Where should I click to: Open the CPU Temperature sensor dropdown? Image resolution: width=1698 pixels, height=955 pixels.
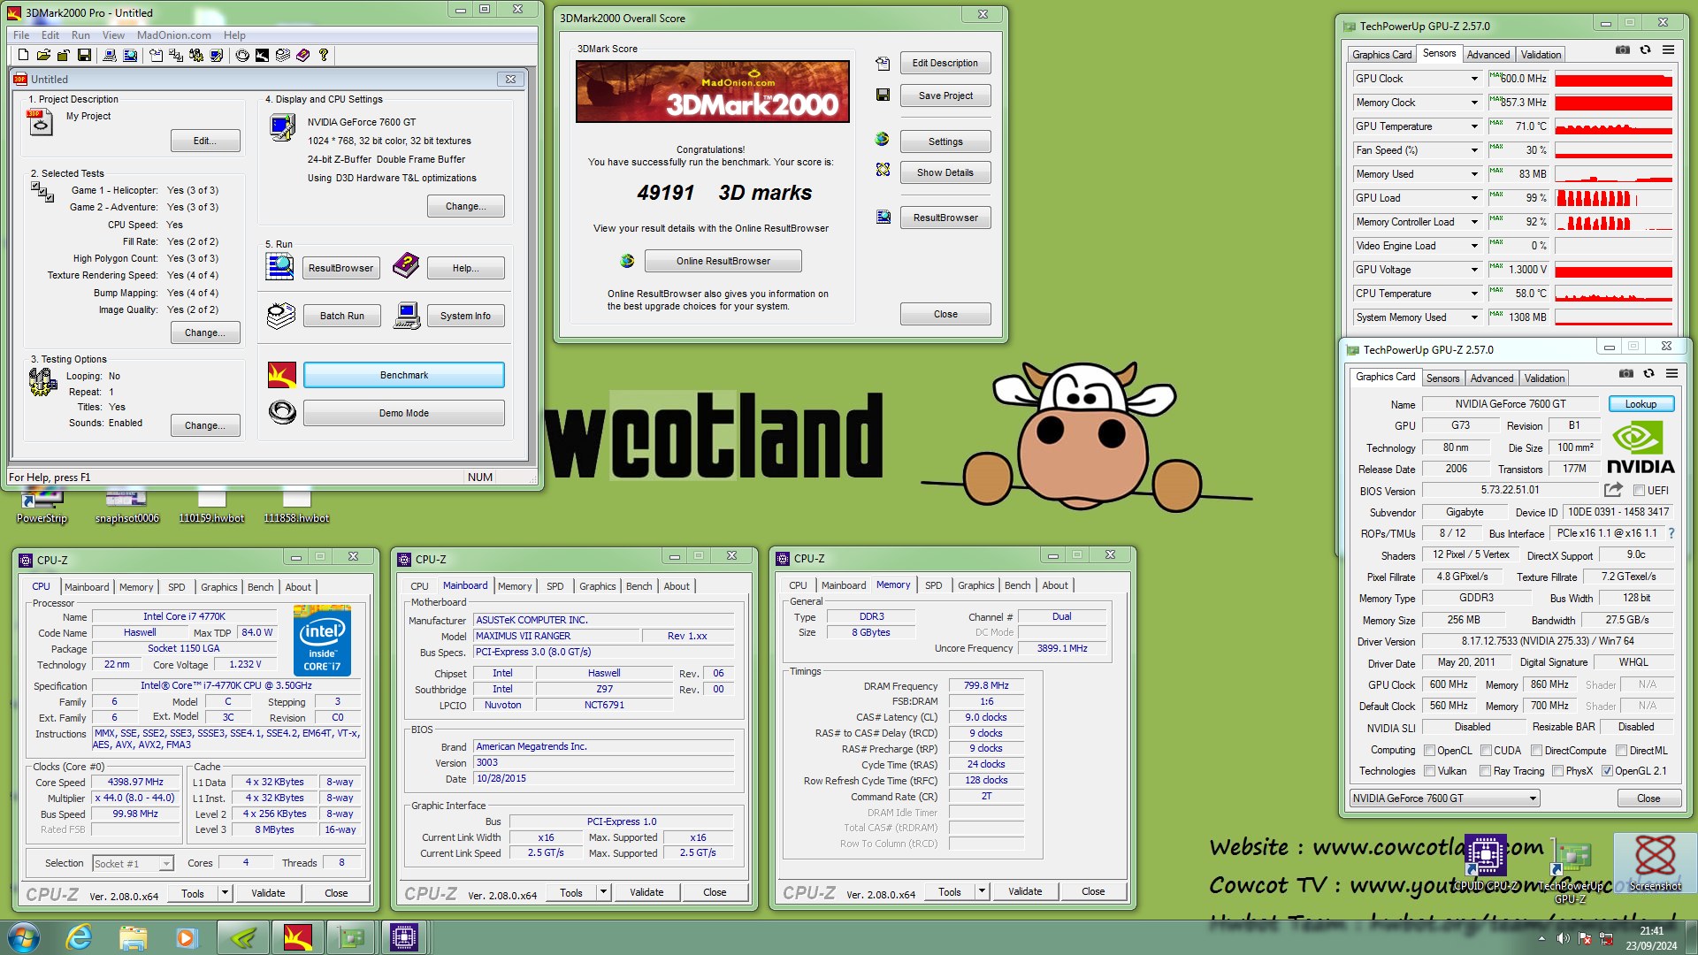[x=1474, y=294]
